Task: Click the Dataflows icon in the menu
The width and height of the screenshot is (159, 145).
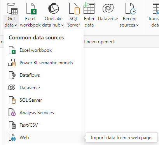Action: click(x=12, y=75)
